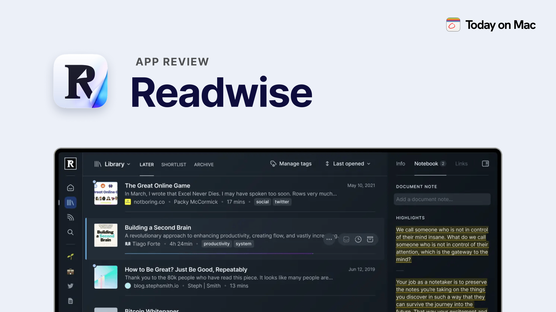Image resolution: width=556 pixels, height=312 pixels.
Task: Open the RSS feed icon in the sidebar
Action: tap(70, 217)
